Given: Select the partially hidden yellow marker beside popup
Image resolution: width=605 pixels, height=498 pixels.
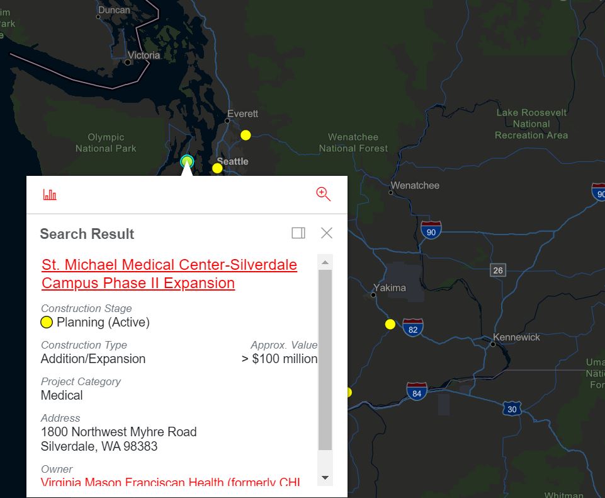Looking at the screenshot, I should click(349, 393).
